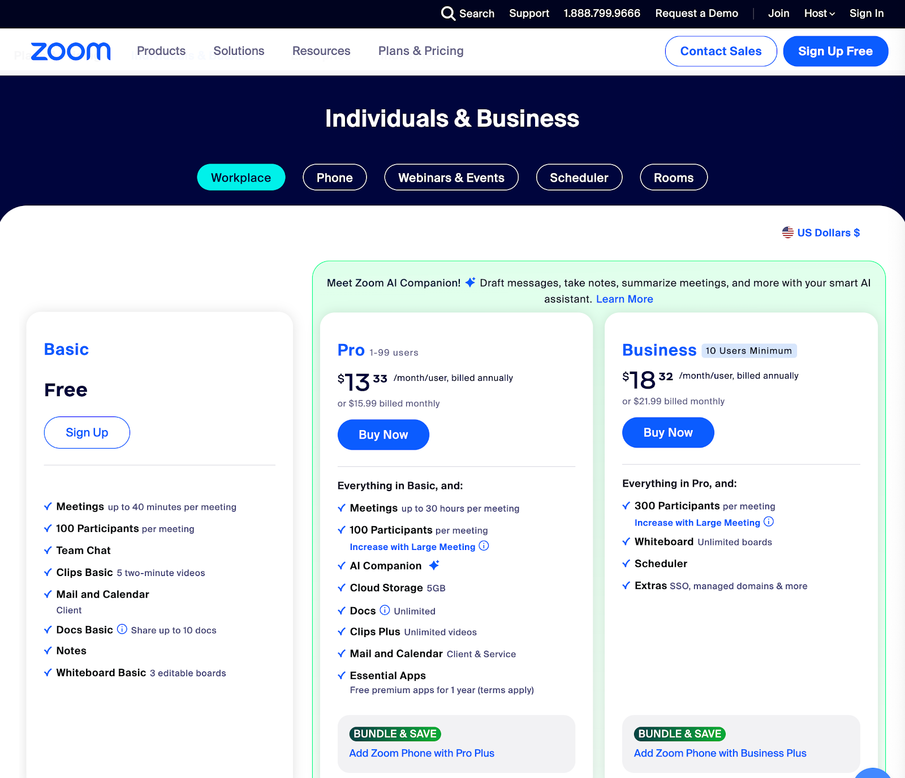Go to the Zoom logo homepage
Image resolution: width=905 pixels, height=778 pixels.
tap(71, 51)
